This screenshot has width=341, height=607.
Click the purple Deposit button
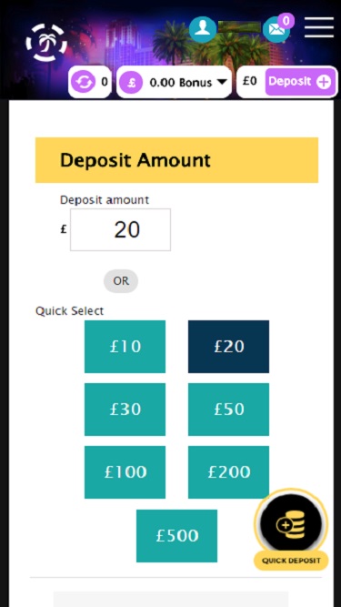300,82
